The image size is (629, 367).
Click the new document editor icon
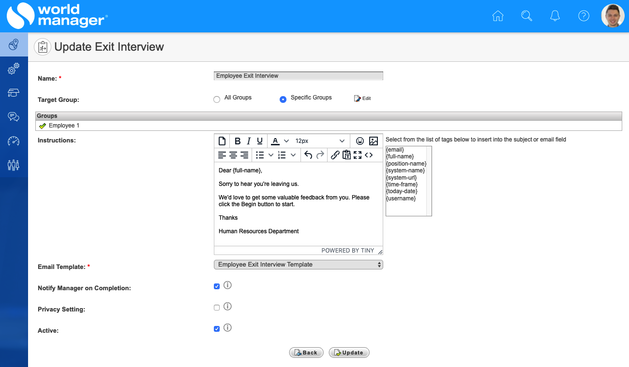click(222, 141)
